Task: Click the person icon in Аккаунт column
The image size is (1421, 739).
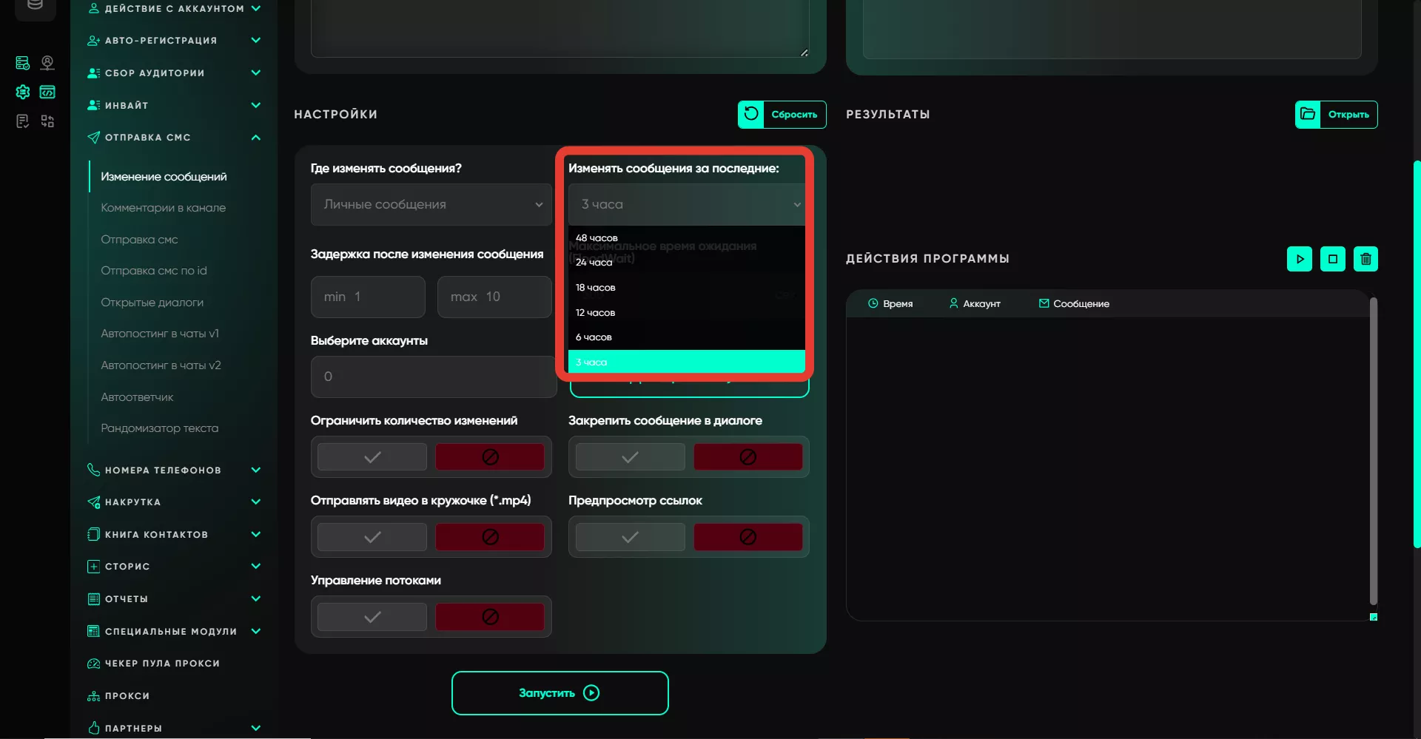Action: pyautogui.click(x=954, y=303)
